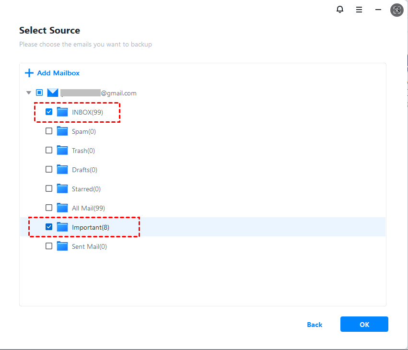
Task: Click the Drafts folder icon
Action: click(62, 170)
